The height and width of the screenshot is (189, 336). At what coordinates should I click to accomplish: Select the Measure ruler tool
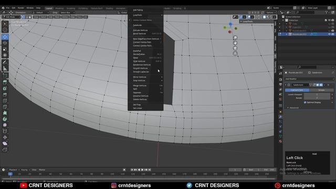tap(5, 69)
